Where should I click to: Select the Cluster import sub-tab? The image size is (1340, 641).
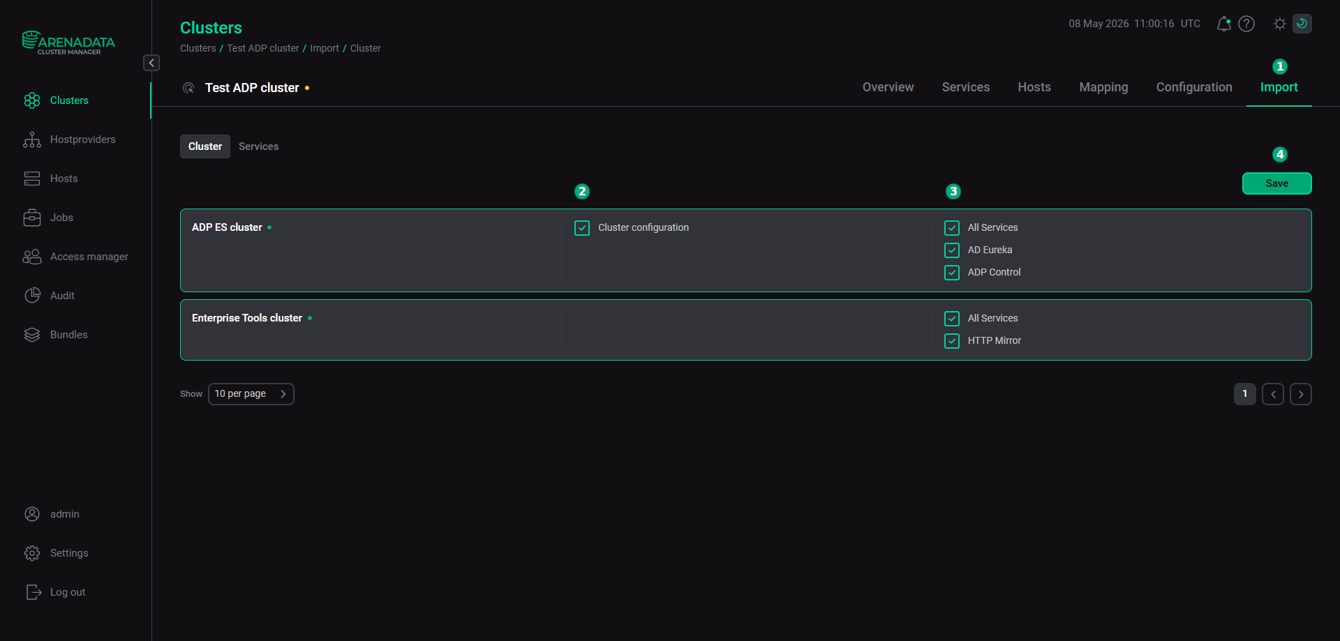pyautogui.click(x=205, y=146)
